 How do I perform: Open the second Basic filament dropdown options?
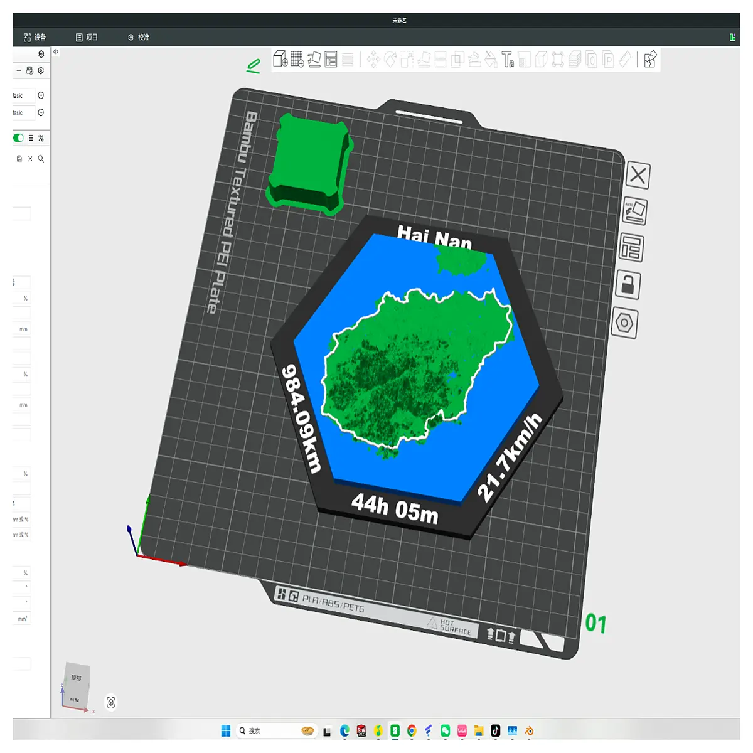click(x=41, y=113)
